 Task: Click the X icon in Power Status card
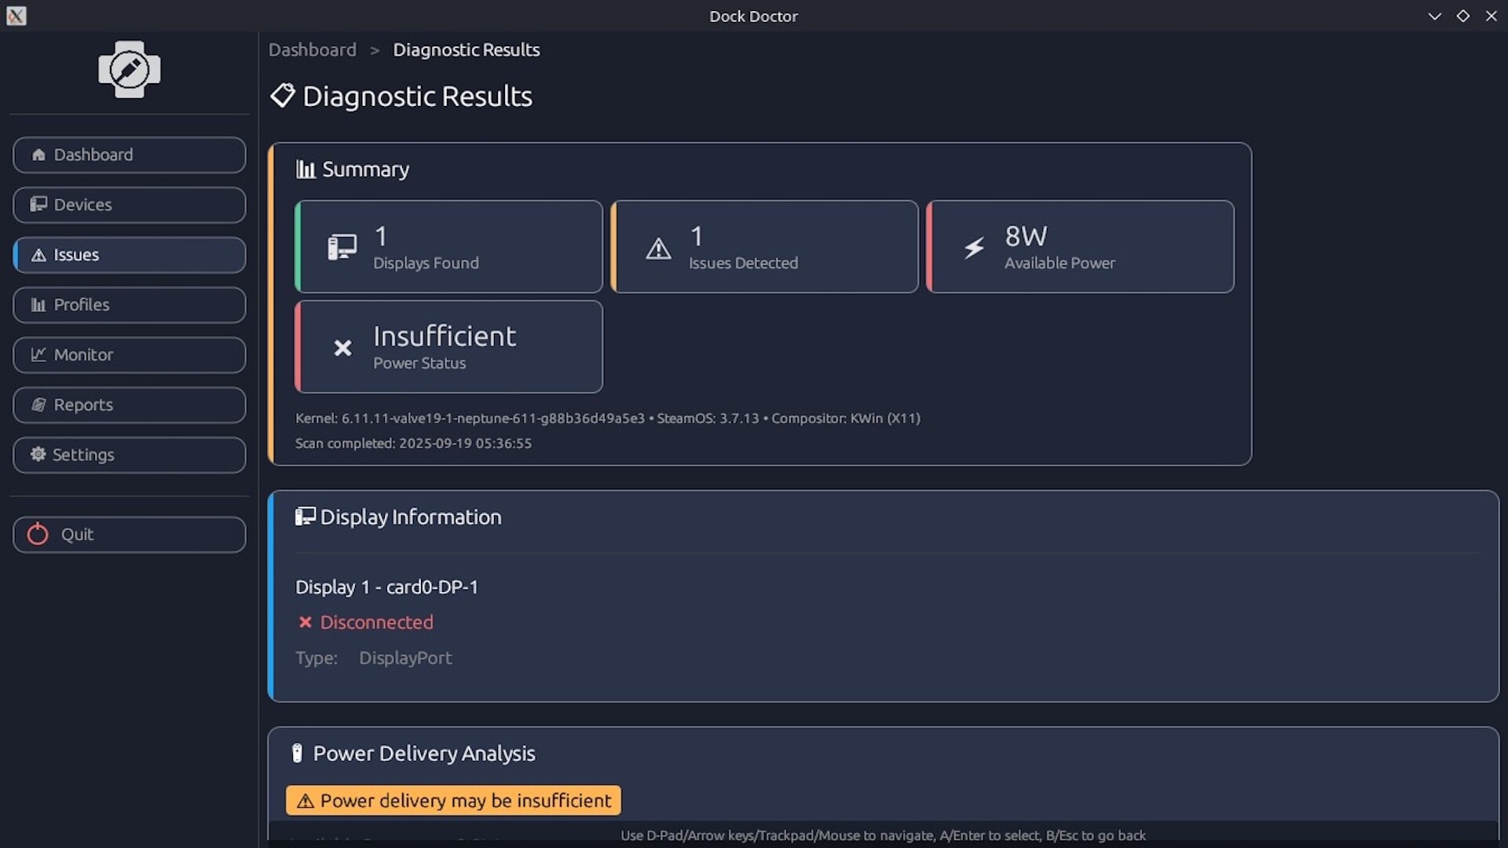click(x=342, y=348)
